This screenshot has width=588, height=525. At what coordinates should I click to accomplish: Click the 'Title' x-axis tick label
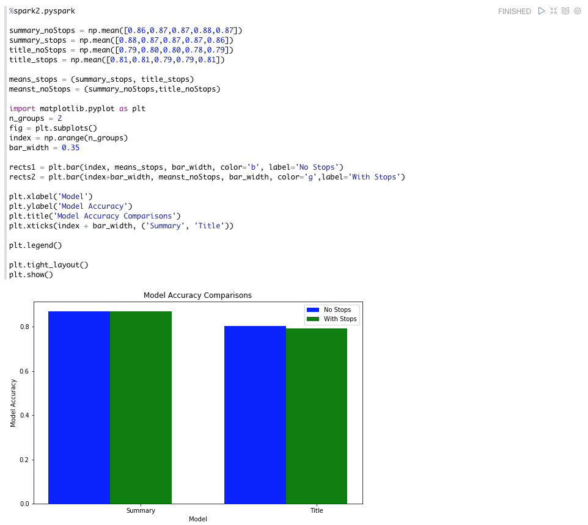tap(317, 510)
